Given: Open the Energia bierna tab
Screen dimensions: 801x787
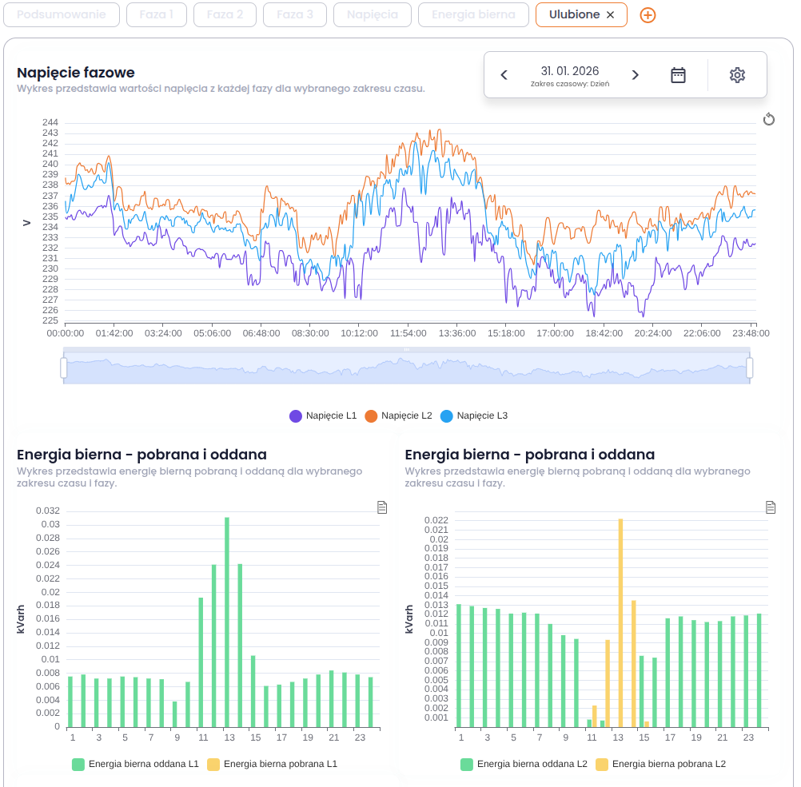Looking at the screenshot, I should point(473,15).
